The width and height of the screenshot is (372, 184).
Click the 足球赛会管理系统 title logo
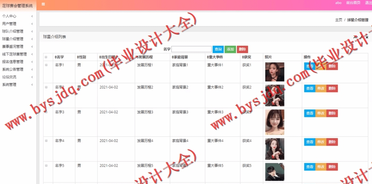(x=17, y=6)
